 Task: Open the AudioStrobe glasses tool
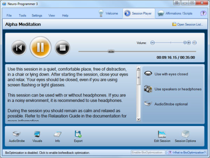pyautogui.click(x=17, y=137)
